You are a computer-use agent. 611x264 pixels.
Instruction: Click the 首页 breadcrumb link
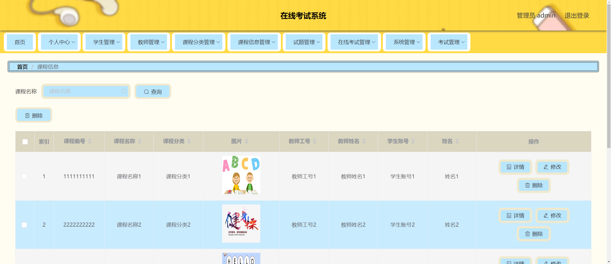[x=22, y=67]
